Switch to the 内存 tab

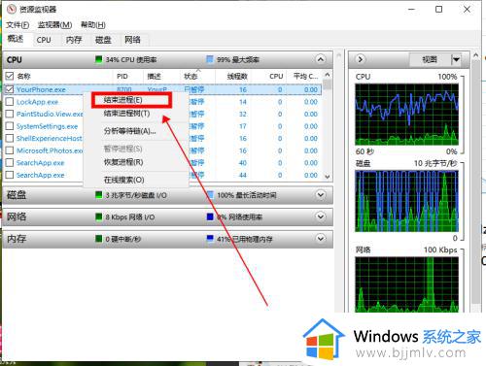[74, 40]
